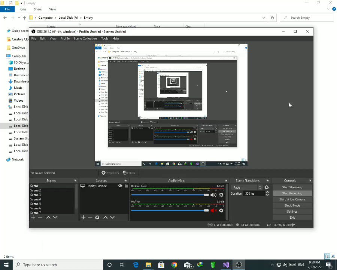
Task: Increase transition duration with up arrow
Action: click(267, 192)
